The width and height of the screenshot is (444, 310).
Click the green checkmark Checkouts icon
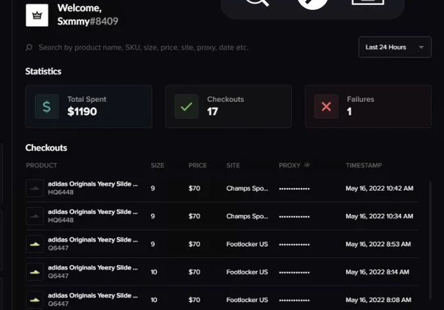click(x=187, y=106)
